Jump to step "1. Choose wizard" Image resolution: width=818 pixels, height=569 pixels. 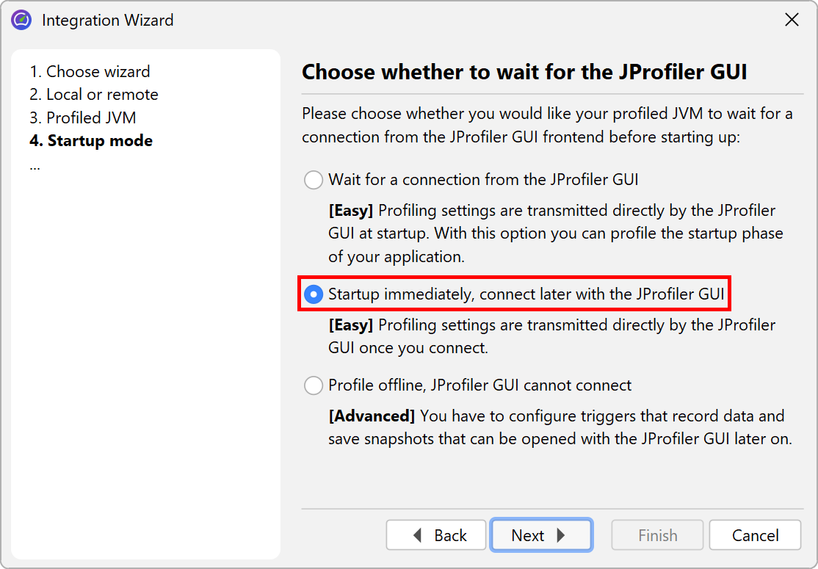point(90,71)
